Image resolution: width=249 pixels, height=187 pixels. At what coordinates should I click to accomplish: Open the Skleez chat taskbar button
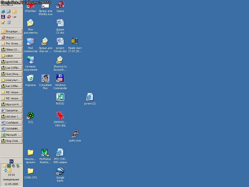coord(12,50)
